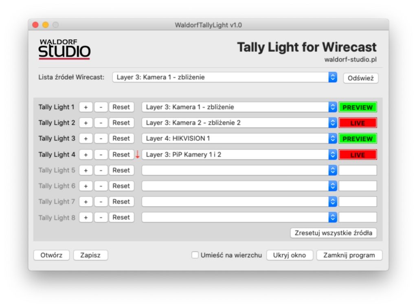Click plus button for Tally Light 5
Image resolution: width=417 pixels, height=308 pixels.
pyautogui.click(x=86, y=170)
